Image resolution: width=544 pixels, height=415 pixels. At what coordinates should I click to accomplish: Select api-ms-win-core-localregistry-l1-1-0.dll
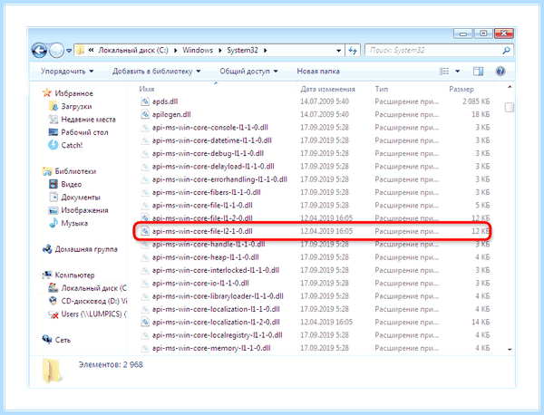218,335
